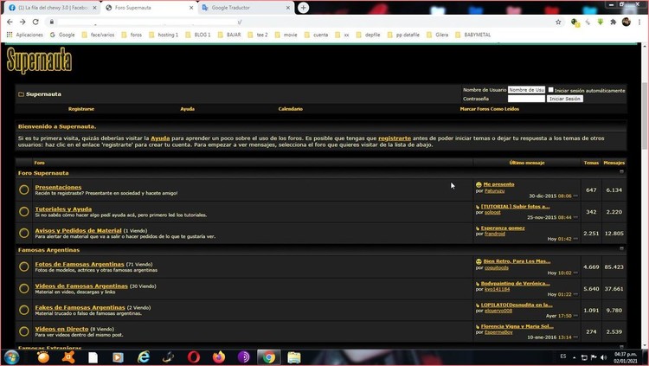The height and width of the screenshot is (366, 649).
Task: Open the 'Registrarse' link in the navbar
Action: [x=81, y=109]
